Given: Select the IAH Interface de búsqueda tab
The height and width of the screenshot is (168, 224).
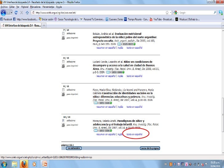Looking at the screenshot, I should (21, 26).
